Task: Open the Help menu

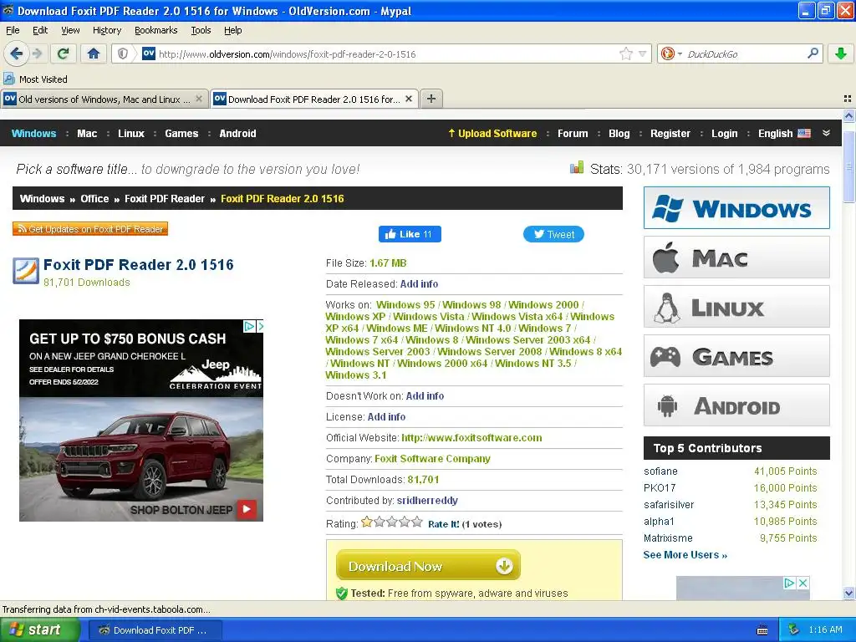Action: tap(233, 30)
